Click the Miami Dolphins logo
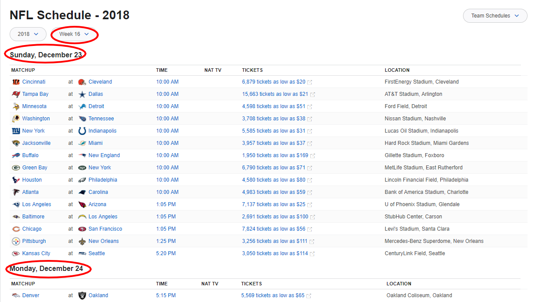The image size is (535, 302). pyautogui.click(x=82, y=143)
